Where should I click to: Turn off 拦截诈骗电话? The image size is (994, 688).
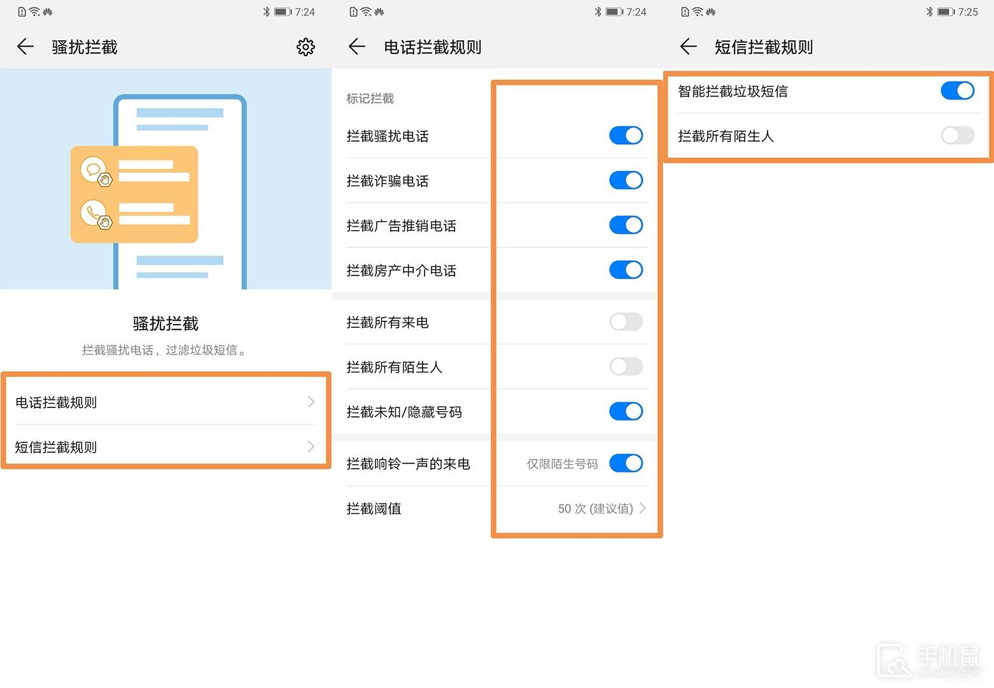point(625,180)
